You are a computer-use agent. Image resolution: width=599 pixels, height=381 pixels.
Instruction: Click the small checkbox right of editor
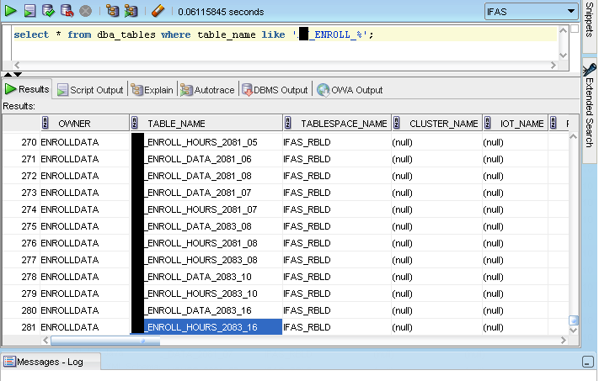(x=575, y=29)
